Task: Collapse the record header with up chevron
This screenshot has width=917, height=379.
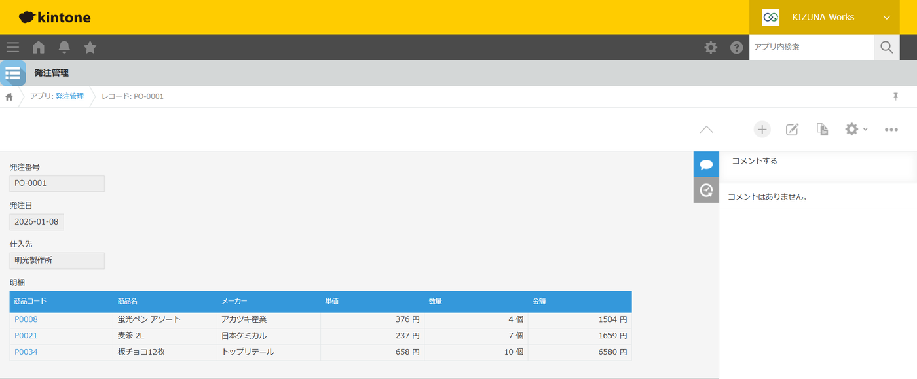Action: click(x=706, y=130)
